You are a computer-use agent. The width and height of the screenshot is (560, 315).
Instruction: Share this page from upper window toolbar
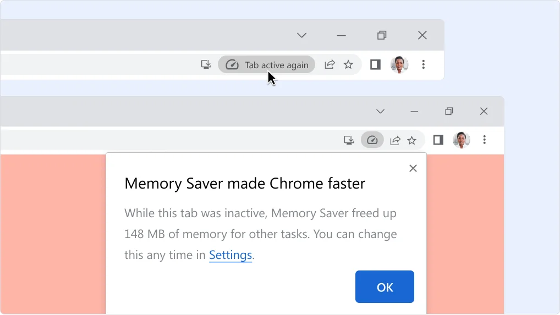(330, 64)
